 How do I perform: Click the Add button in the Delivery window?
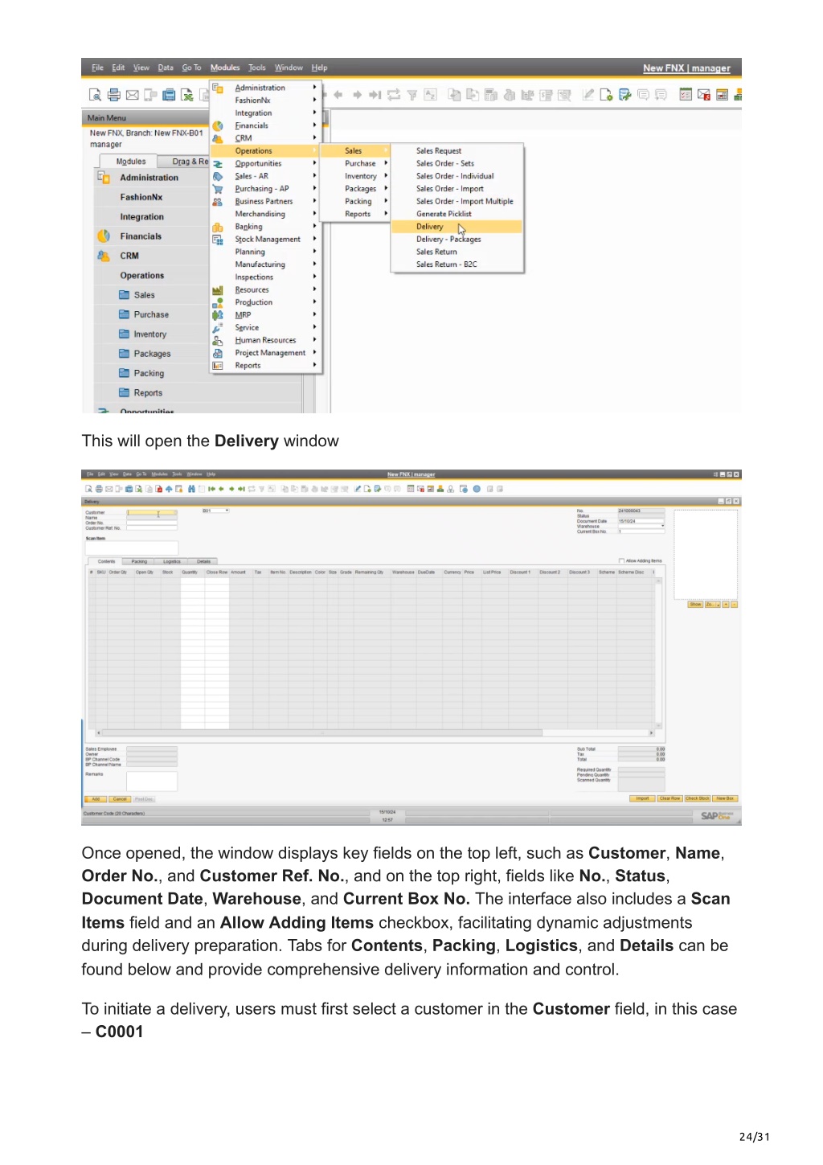coord(96,799)
